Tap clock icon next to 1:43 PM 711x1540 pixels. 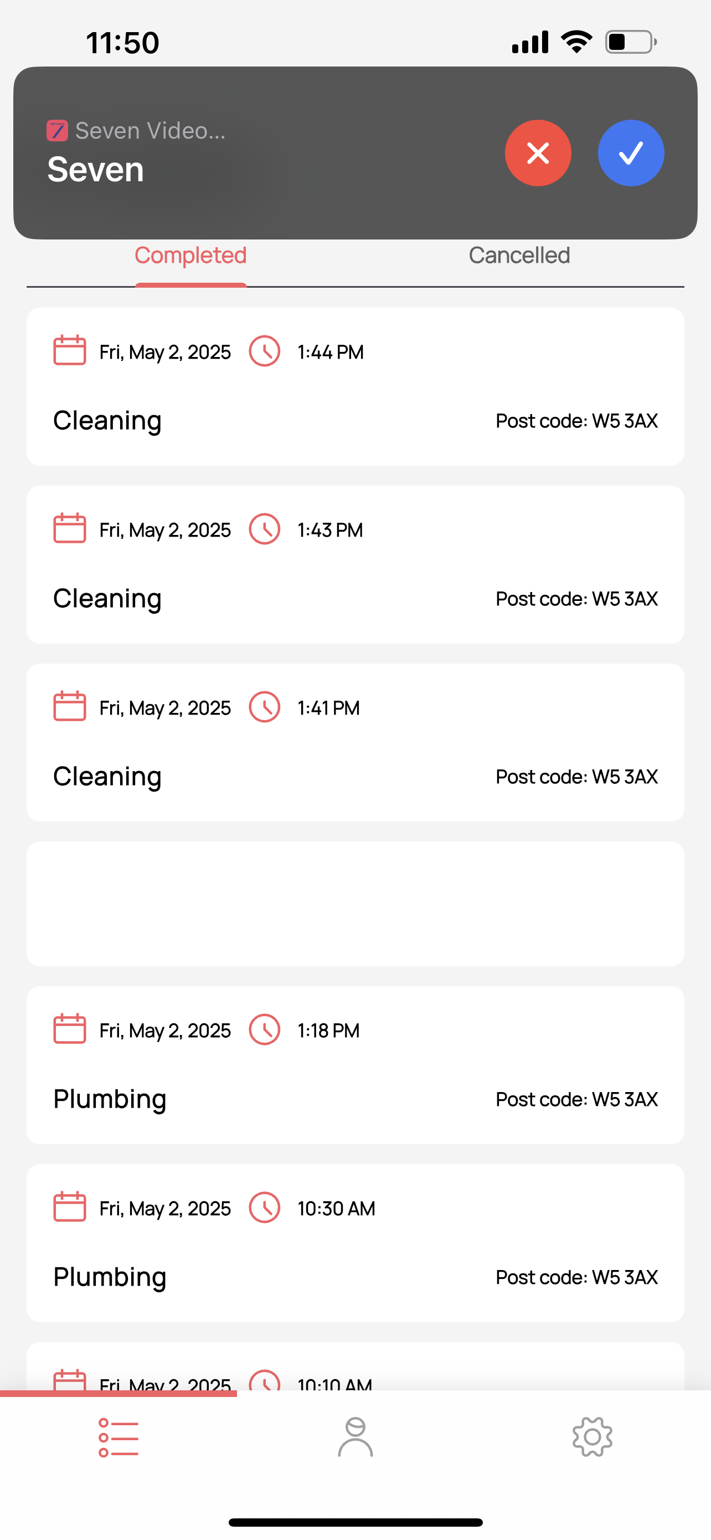(265, 529)
